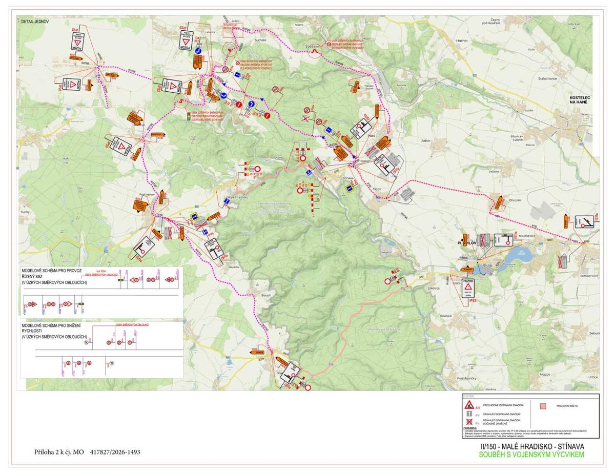The width and height of the screenshot is (615, 474).
Task: Click the Bousín village label
Action: (x=266, y=296)
